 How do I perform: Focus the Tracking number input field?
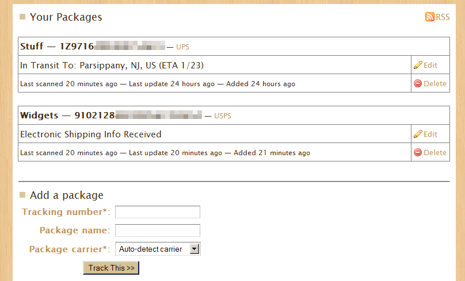click(158, 212)
